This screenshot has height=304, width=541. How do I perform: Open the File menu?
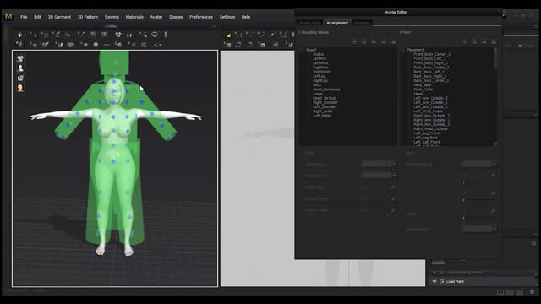[24, 17]
